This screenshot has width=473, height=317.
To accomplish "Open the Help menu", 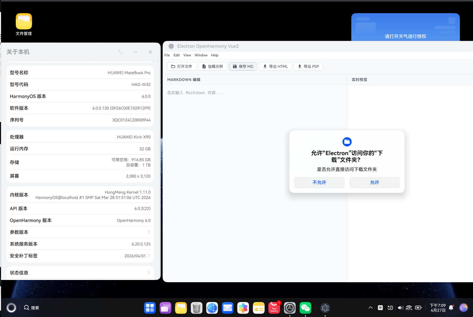I will (215, 55).
